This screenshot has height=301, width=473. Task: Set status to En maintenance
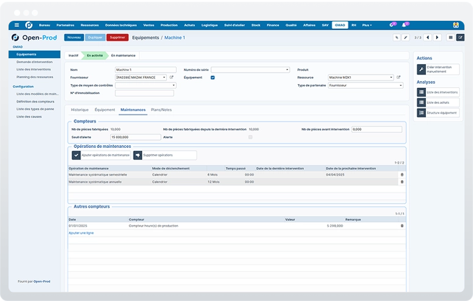pyautogui.click(x=123, y=56)
